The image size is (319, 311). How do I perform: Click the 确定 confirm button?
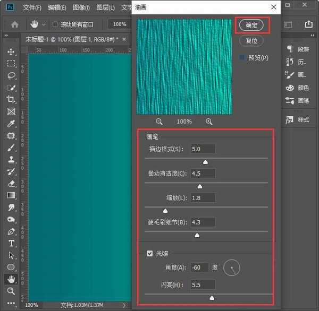click(x=251, y=25)
